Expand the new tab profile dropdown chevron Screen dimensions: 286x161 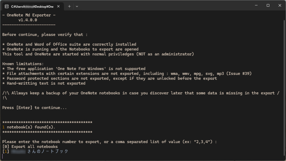(x=77, y=6)
